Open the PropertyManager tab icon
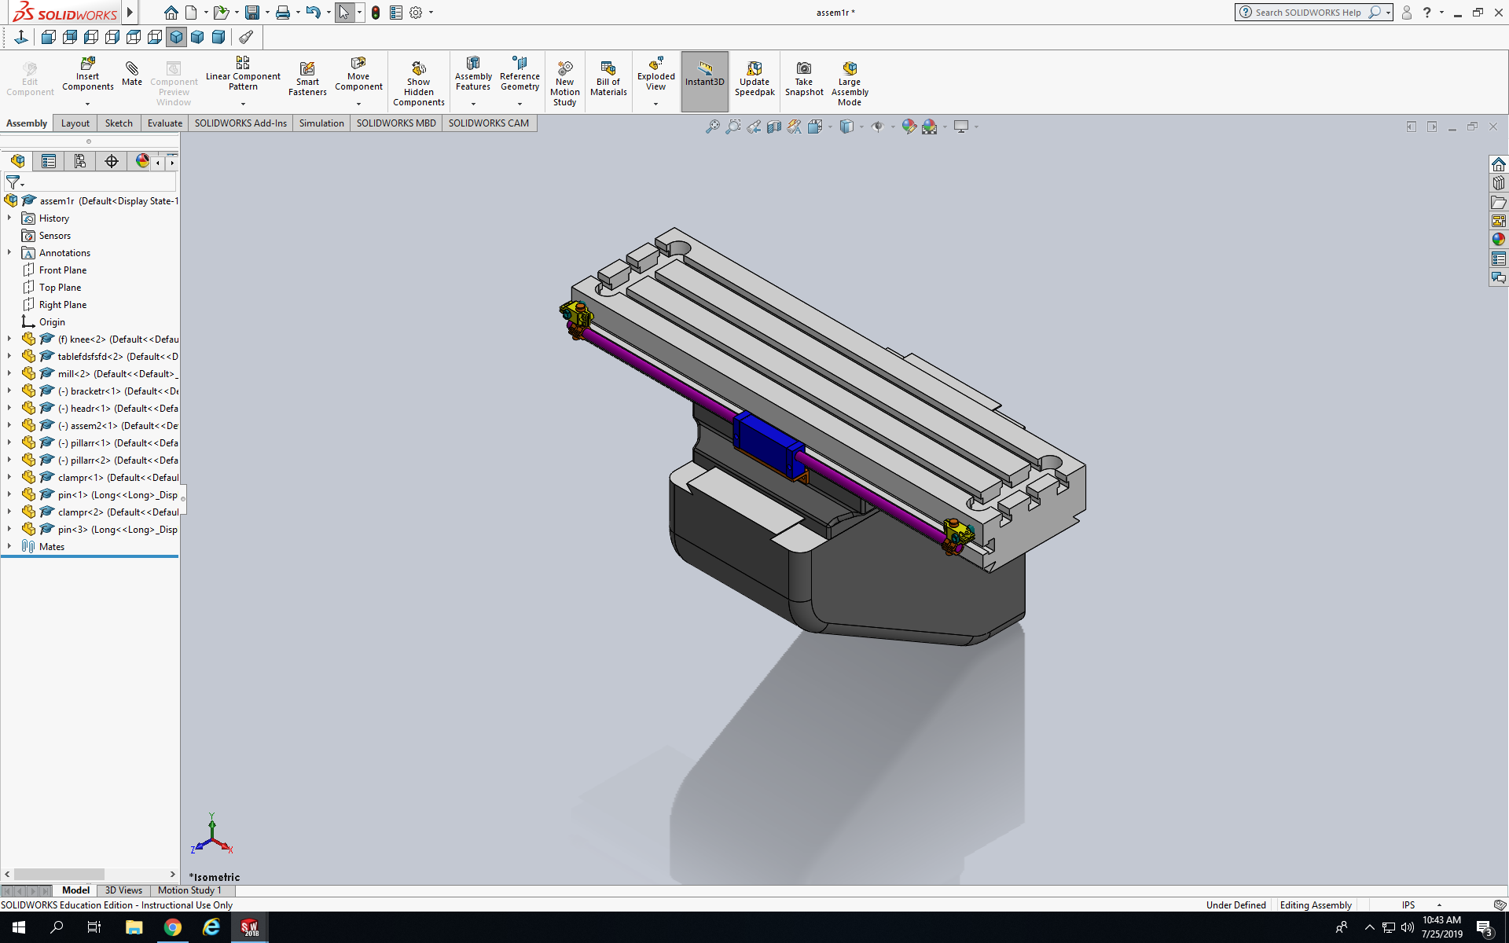 pos(49,161)
